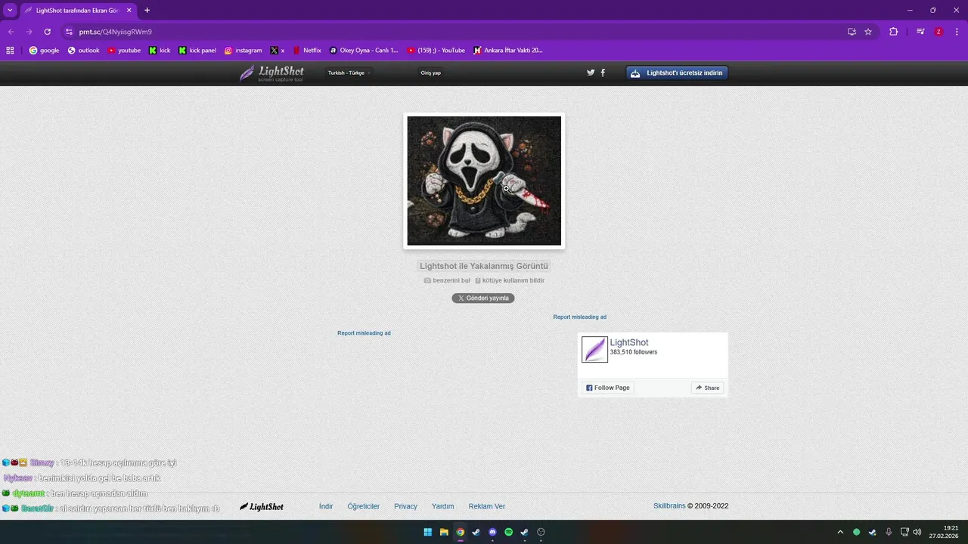Open Spotify from the taskbar

click(508, 532)
